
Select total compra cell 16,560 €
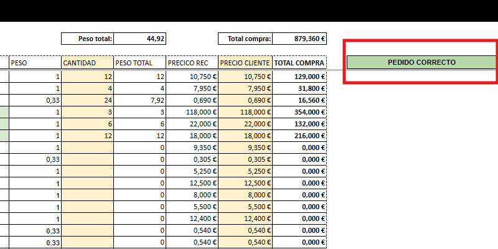point(299,100)
